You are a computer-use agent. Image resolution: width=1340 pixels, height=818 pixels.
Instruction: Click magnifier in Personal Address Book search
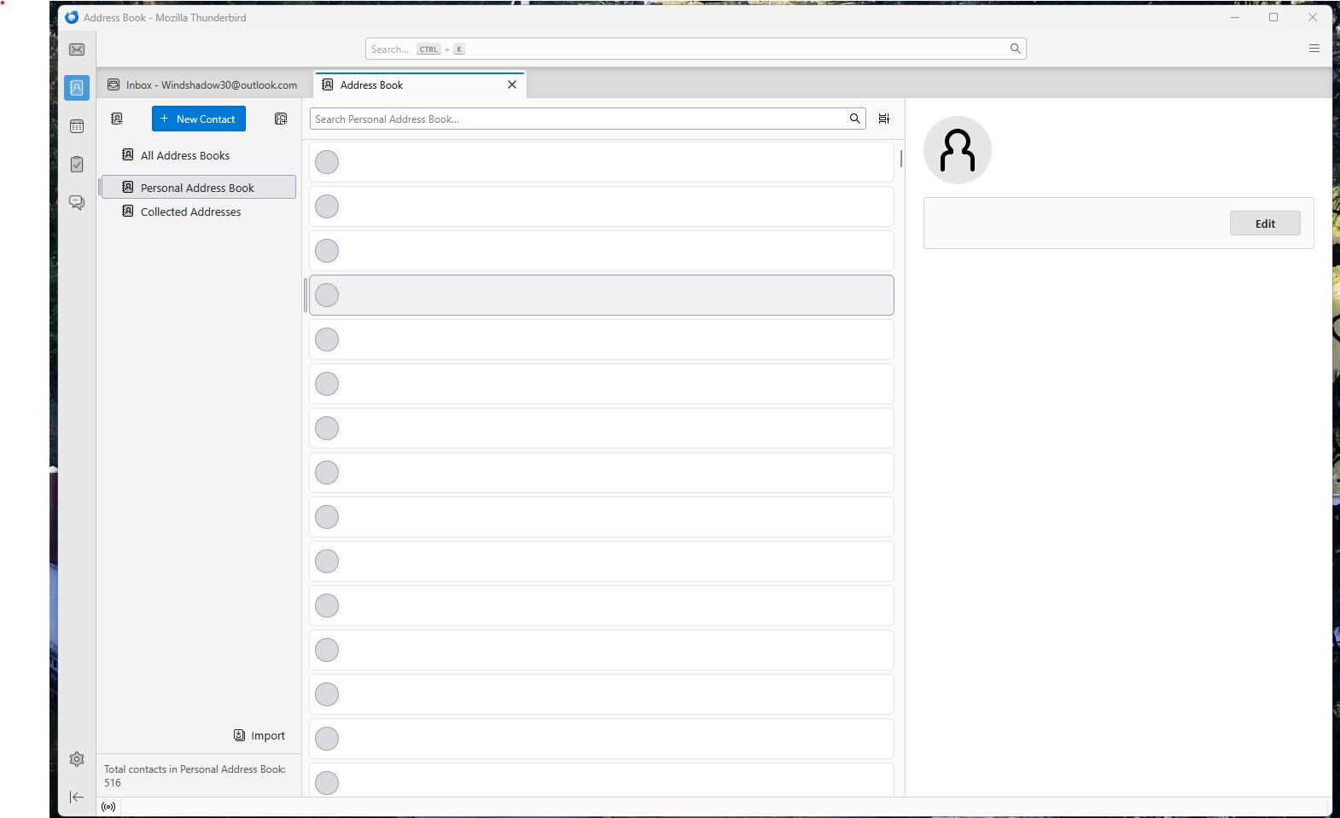(854, 119)
